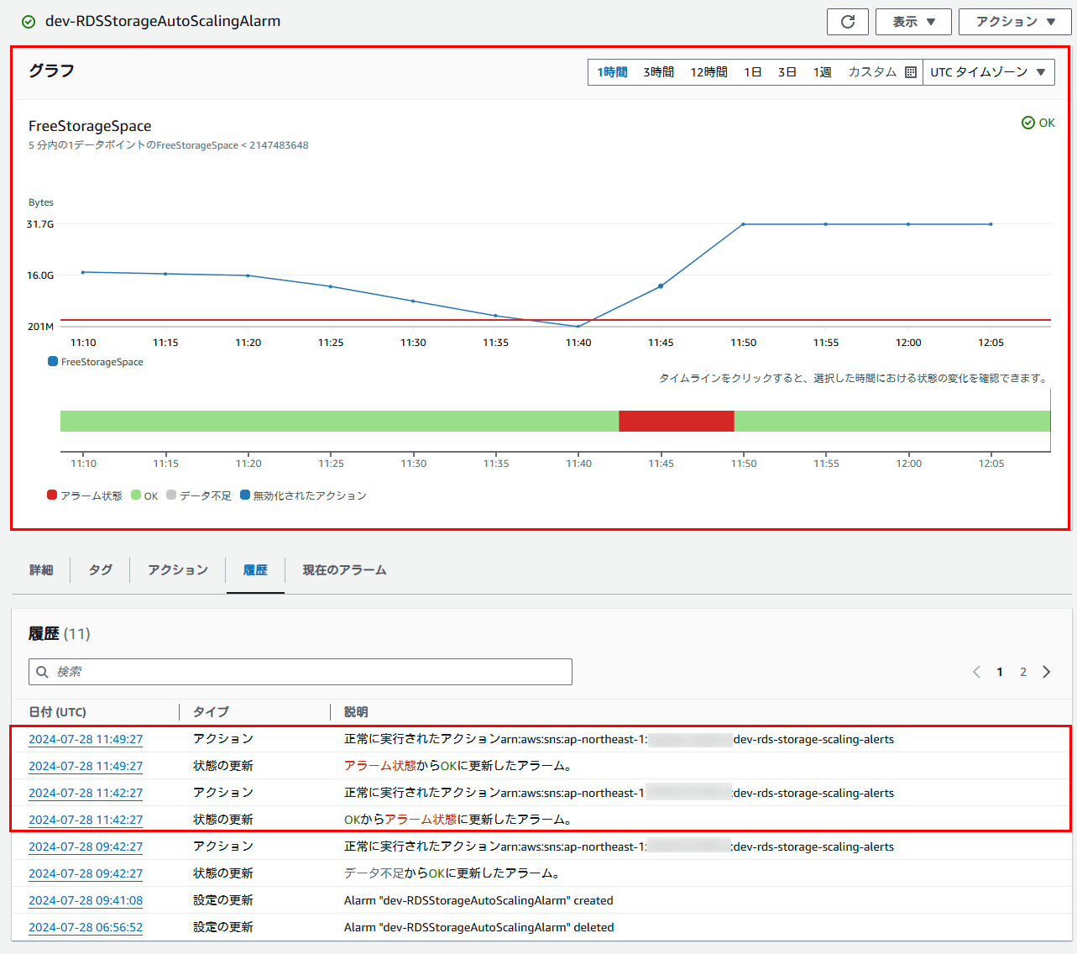Open the custom range calendar icon
The image size is (1077, 954).
pos(911,72)
